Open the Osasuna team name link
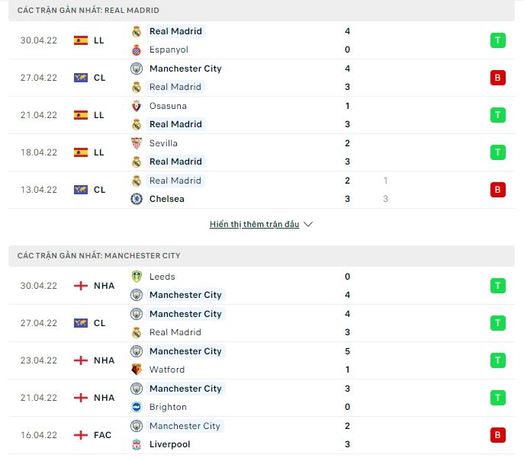Screen dimensions: 524x461 (168, 106)
